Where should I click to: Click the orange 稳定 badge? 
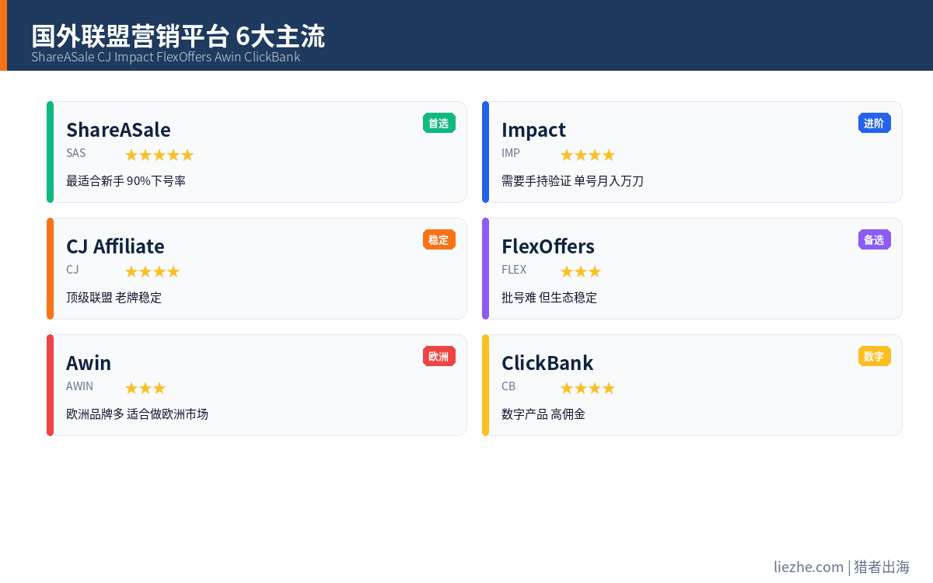(439, 239)
